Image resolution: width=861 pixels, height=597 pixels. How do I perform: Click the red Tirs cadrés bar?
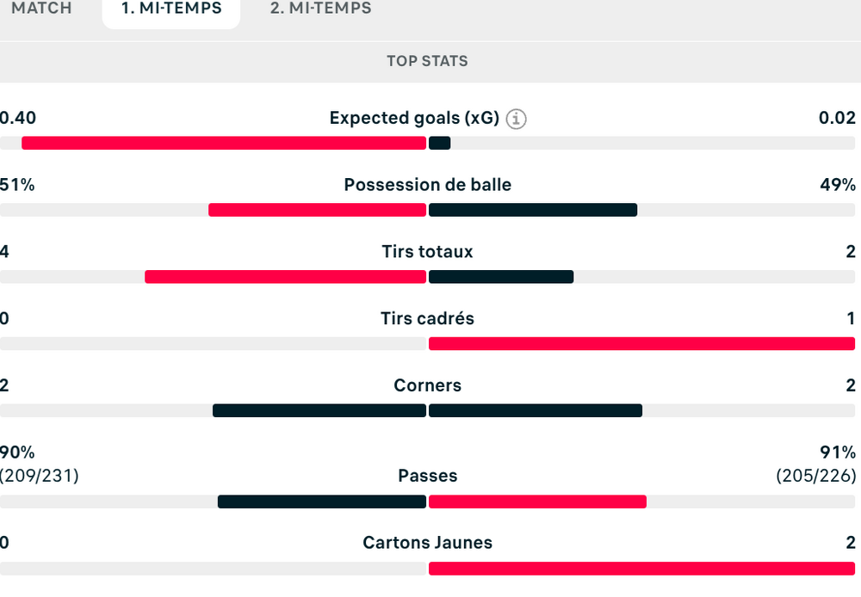point(641,344)
